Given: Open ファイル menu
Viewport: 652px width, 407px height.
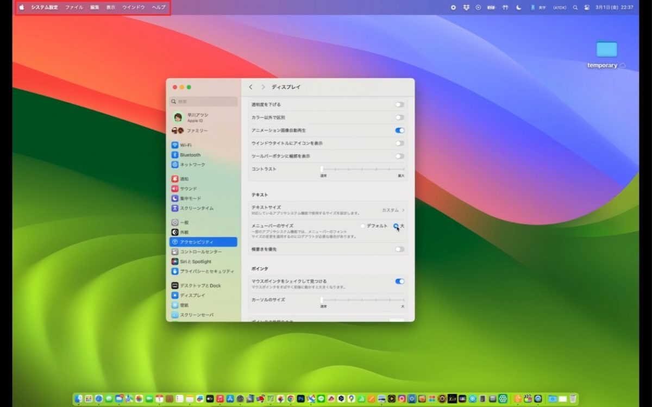Looking at the screenshot, I should pyautogui.click(x=74, y=8).
